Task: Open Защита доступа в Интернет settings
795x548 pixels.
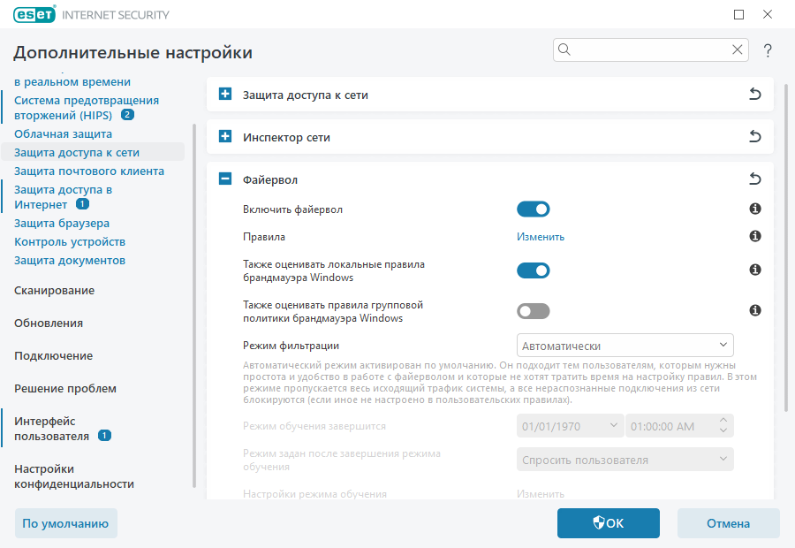Action: (x=63, y=197)
